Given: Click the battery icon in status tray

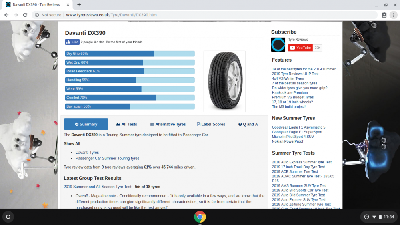Looking at the screenshot, I should [x=380, y=217].
